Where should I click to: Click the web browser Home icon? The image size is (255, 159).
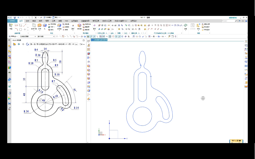pos(14,44)
